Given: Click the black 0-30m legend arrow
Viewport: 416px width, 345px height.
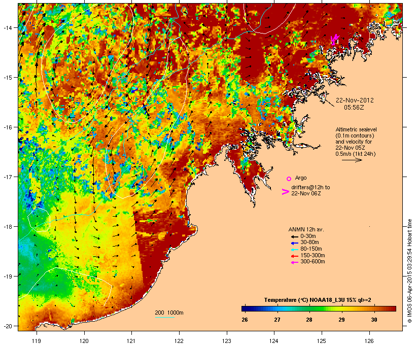Looking at the screenshot, I should 294,237.
